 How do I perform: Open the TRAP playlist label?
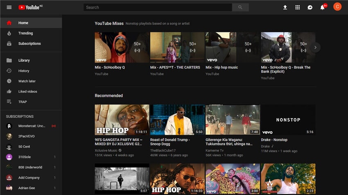(x=23, y=102)
